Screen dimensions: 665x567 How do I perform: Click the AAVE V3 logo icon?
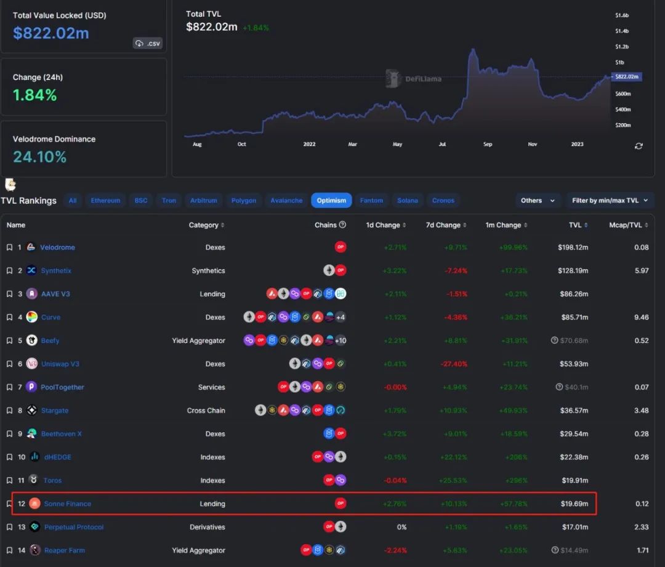[x=32, y=294]
